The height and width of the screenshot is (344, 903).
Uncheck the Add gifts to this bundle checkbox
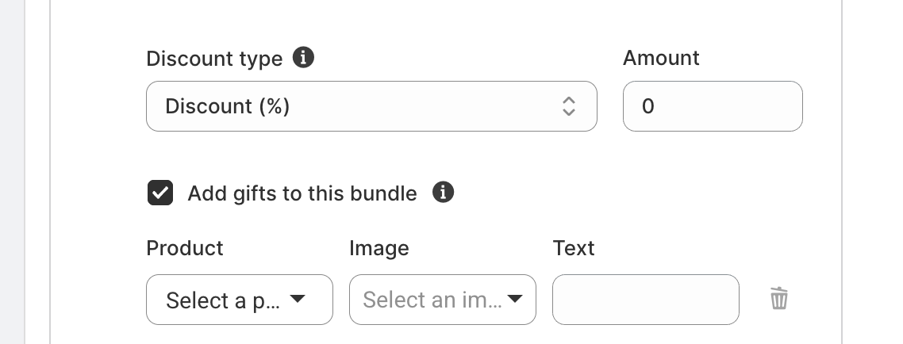point(160,193)
